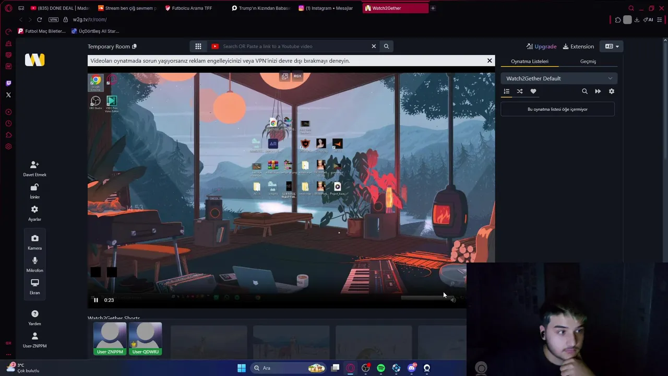This screenshot has height=376, width=668.
Task: Toggle playlist shuffle icon
Action: click(x=520, y=91)
